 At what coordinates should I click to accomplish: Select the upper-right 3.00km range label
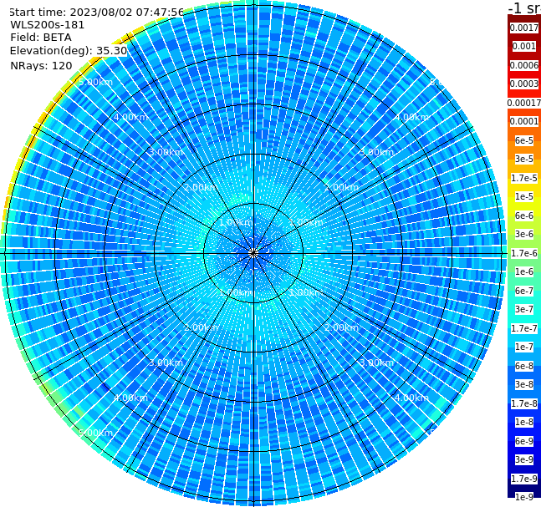click(x=376, y=152)
